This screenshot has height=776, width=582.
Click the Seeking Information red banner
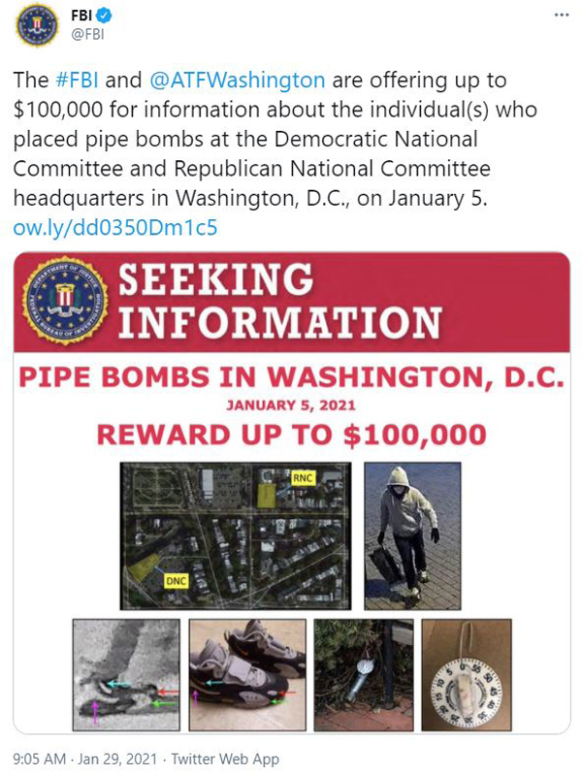coord(292,302)
